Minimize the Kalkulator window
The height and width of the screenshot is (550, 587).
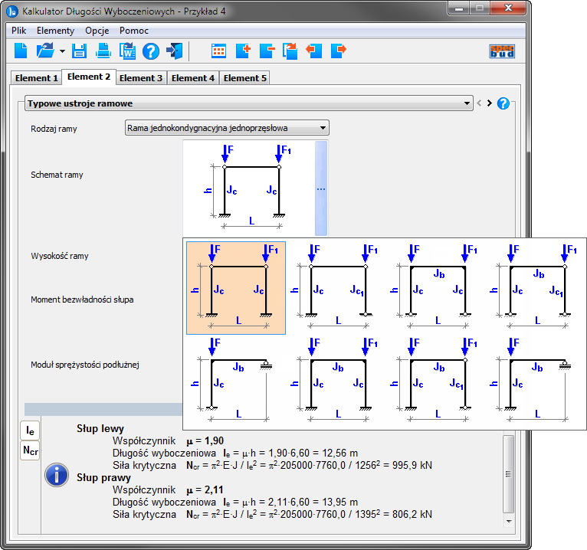click(459, 8)
